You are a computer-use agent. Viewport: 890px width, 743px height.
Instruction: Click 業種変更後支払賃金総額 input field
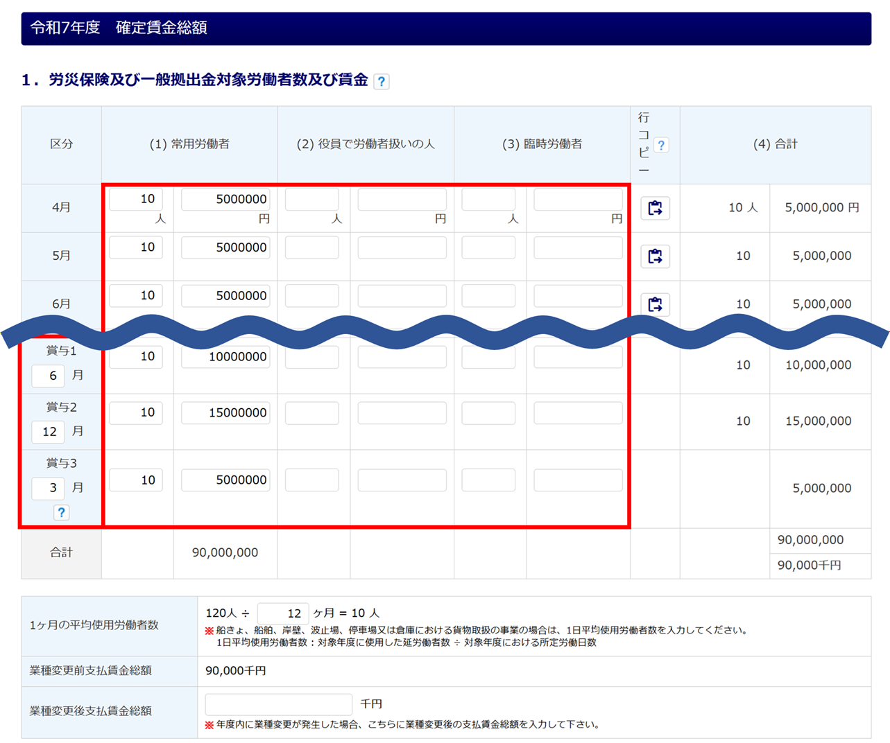(x=278, y=704)
